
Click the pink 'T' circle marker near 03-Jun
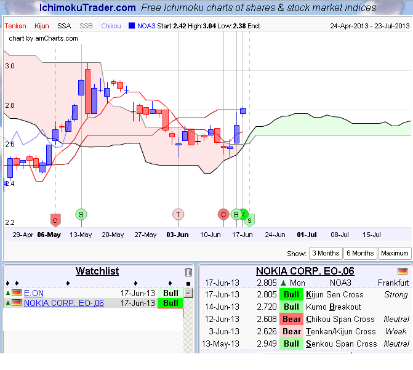click(178, 214)
